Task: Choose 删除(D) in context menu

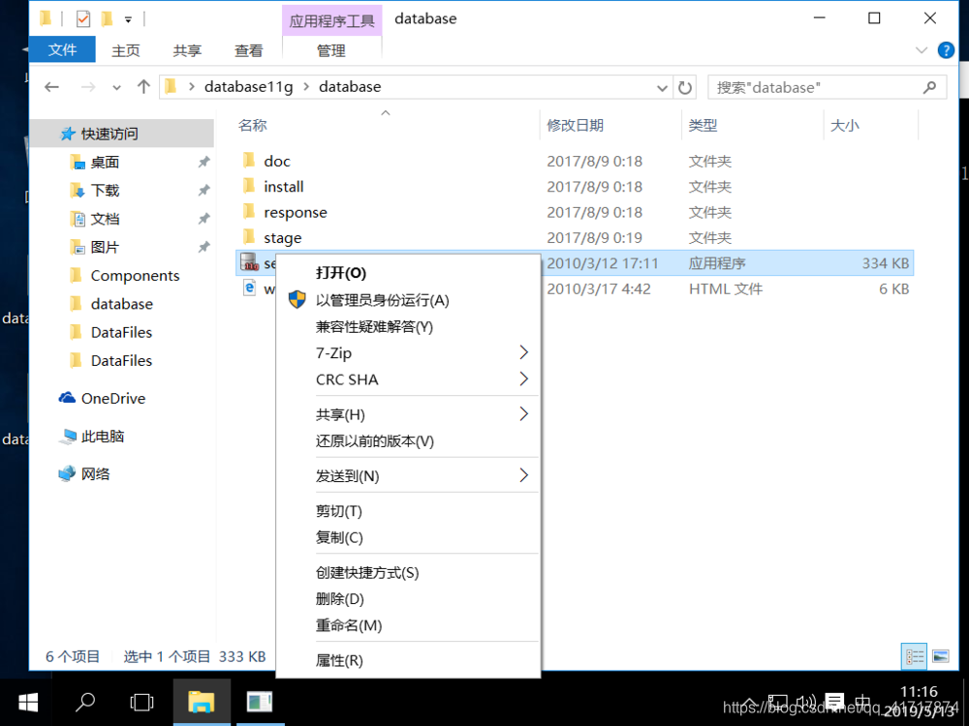Action: (340, 599)
